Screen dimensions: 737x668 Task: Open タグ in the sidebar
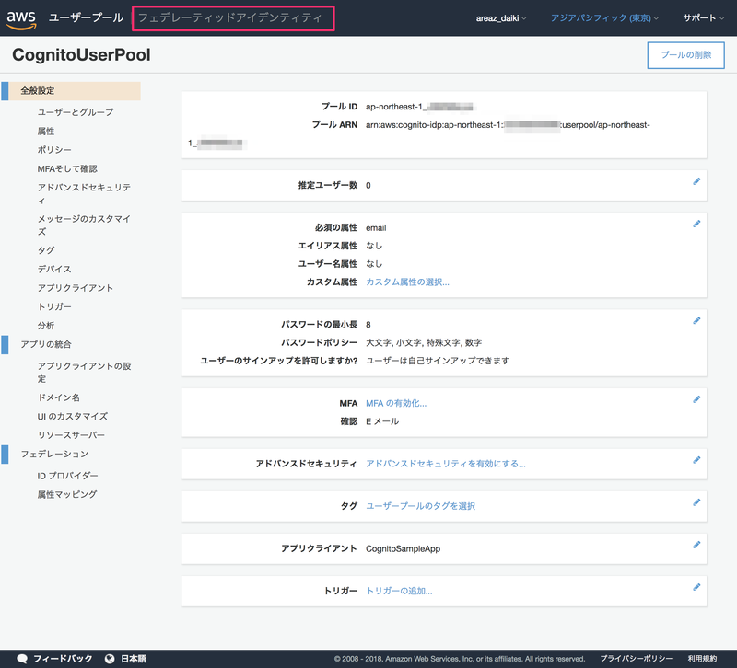click(46, 250)
